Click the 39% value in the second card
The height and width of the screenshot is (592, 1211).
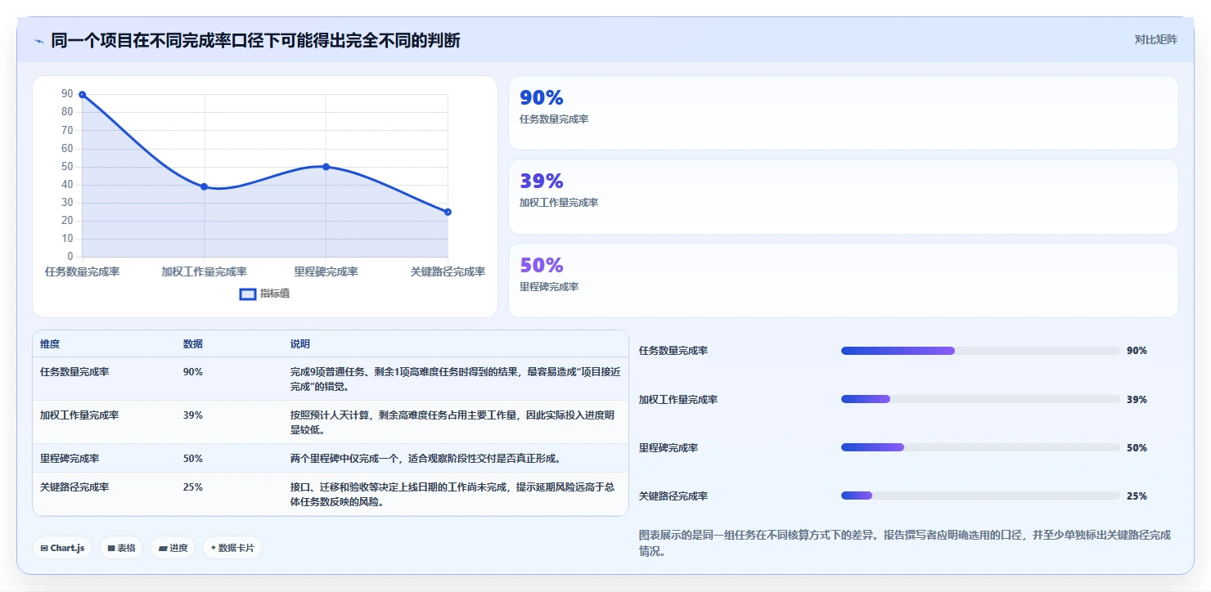point(542,181)
